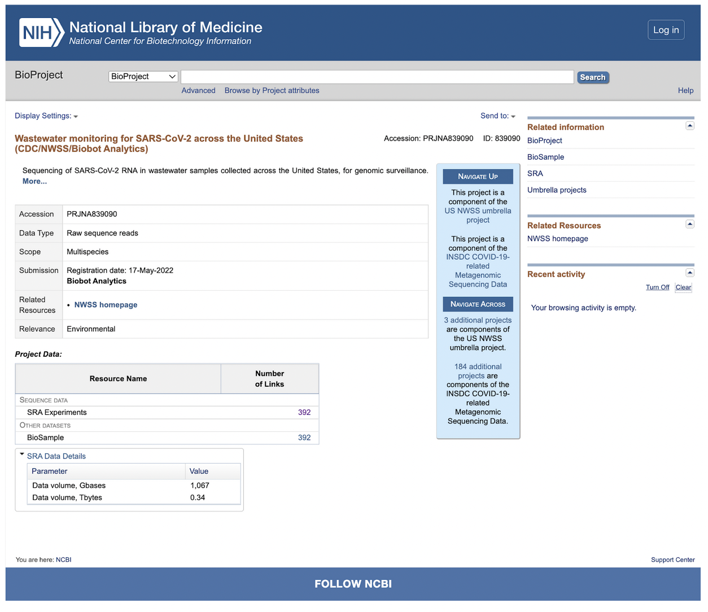Image resolution: width=708 pixels, height=612 pixels.
Task: Collapse the Recent activity panel
Action: [689, 273]
